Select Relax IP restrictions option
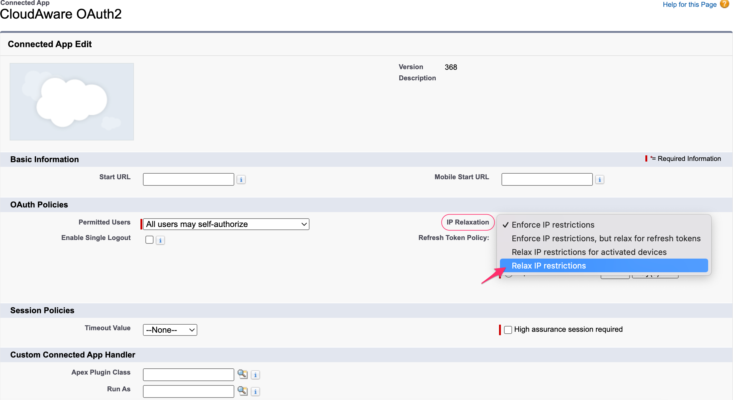Screen dimensions: 733x400 coord(548,265)
